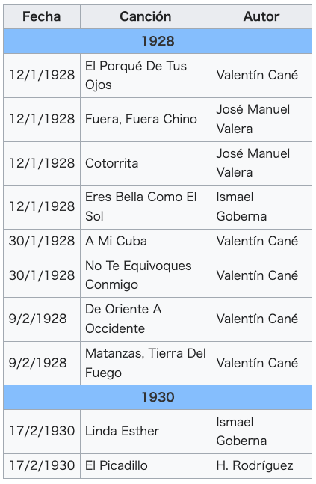The height and width of the screenshot is (484, 316).
Task: Click No Te Equivoques Conmigo cell
Action: (146, 275)
